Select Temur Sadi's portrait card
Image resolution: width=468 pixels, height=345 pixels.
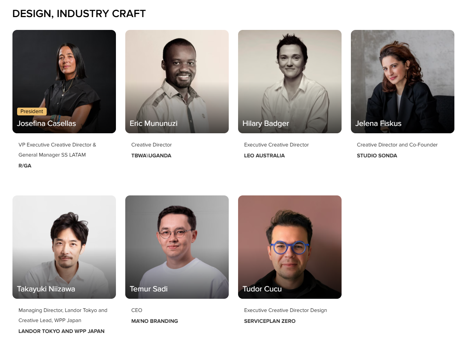177,247
